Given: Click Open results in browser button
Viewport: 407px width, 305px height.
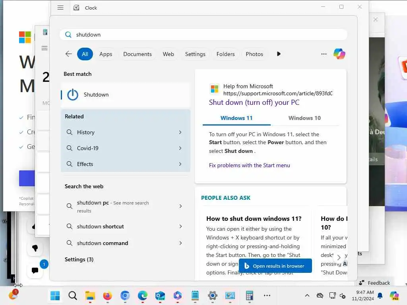Looking at the screenshot, I should (275, 266).
